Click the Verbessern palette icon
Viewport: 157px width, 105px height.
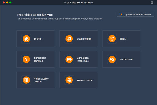[x=112, y=59]
